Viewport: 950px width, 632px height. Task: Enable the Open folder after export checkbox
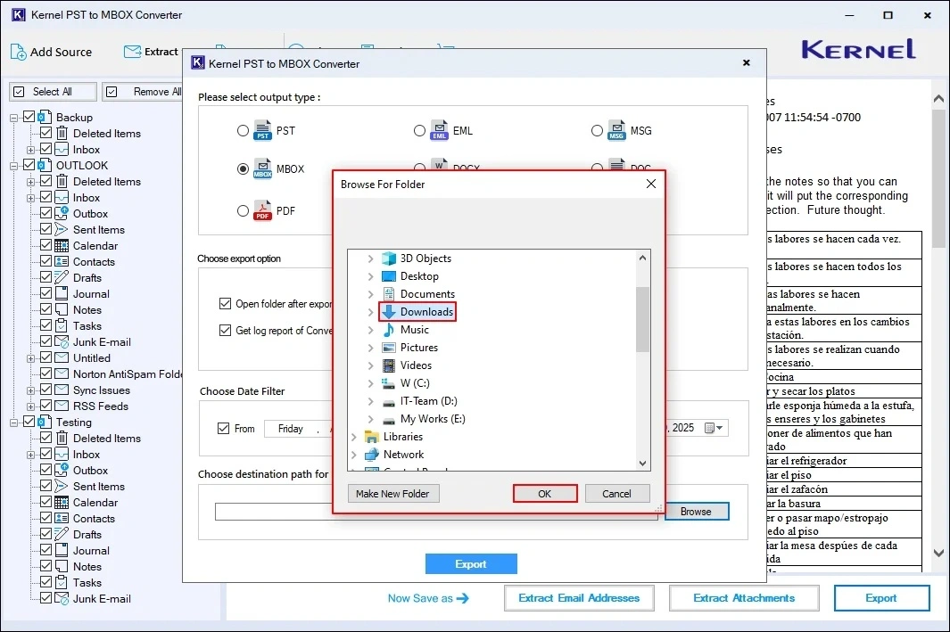coord(226,303)
